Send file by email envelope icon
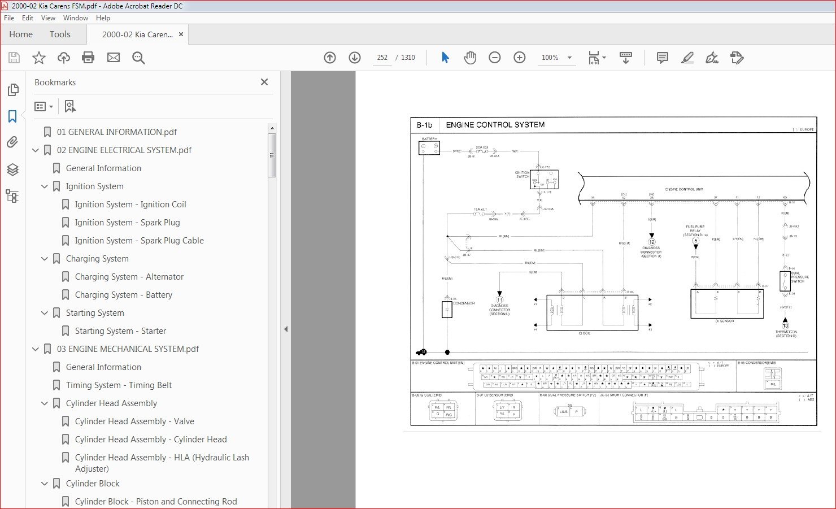Screen dimensions: 836x509 tap(114, 58)
